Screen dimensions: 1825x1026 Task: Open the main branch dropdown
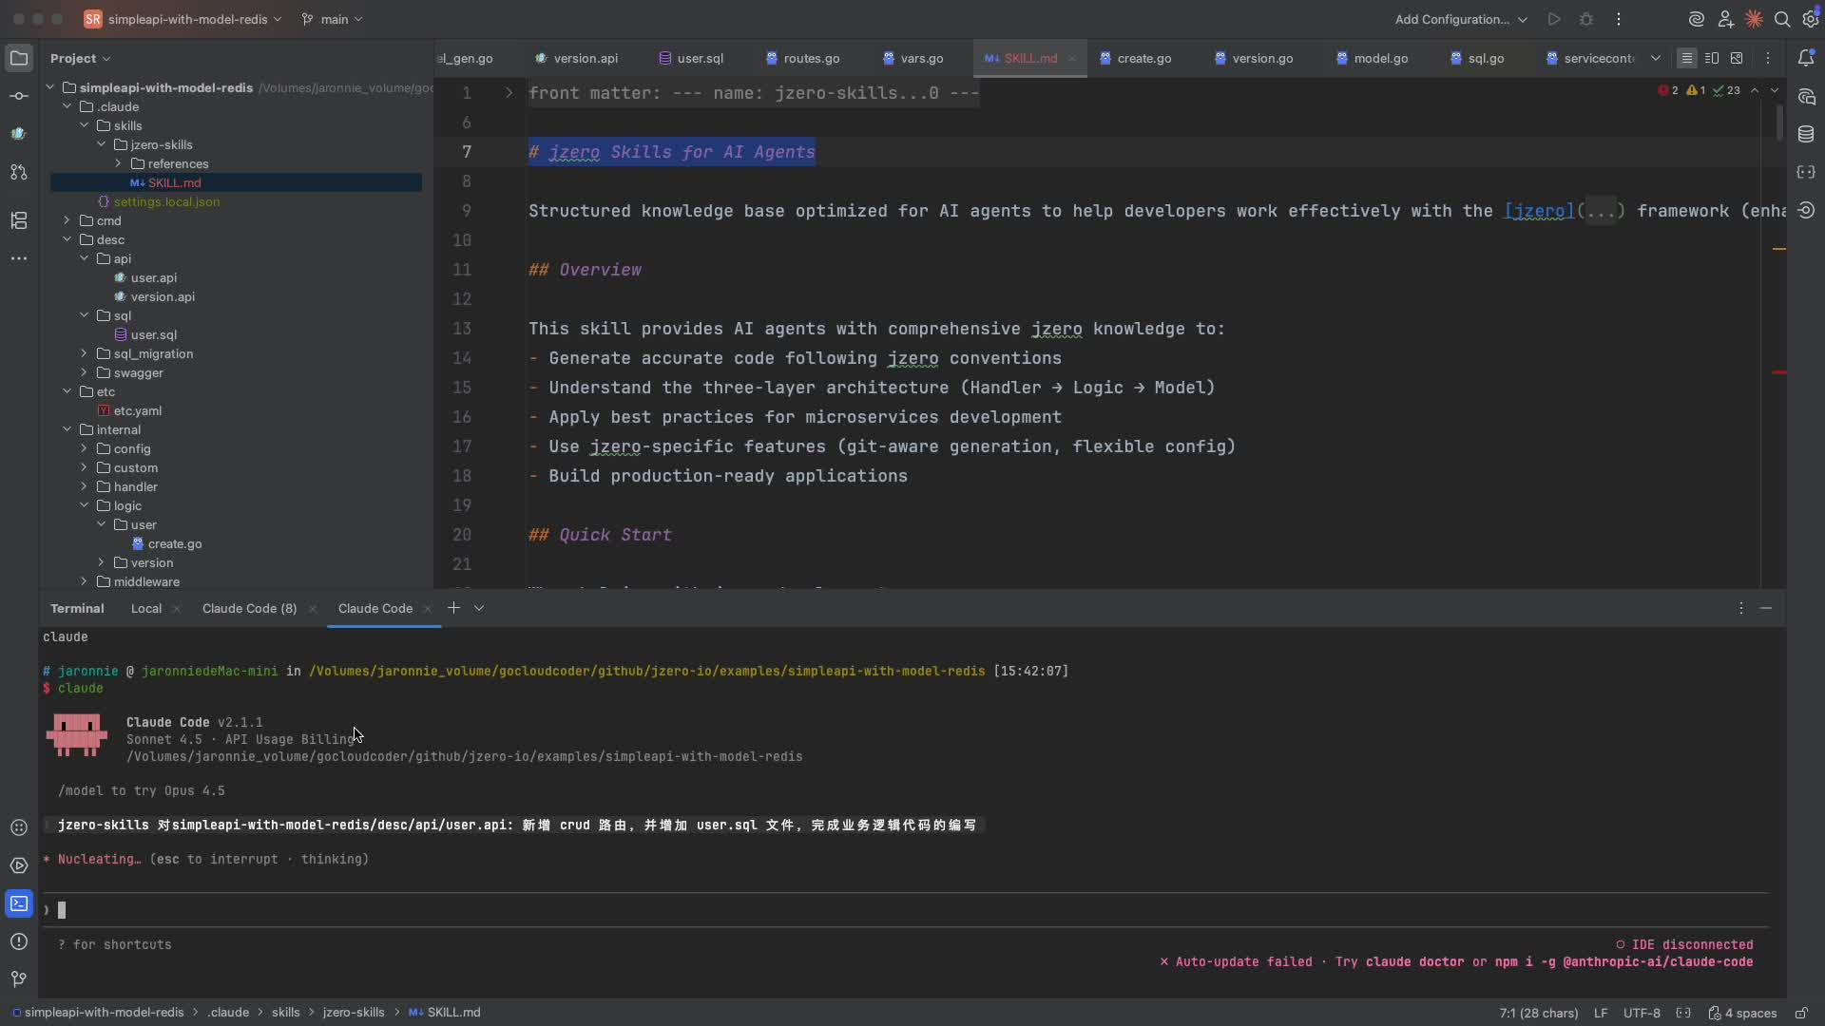tap(332, 19)
